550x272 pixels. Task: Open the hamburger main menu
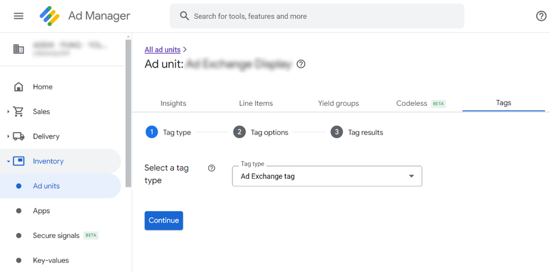tap(18, 16)
